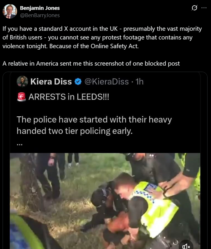Click the ARRESTS in LEEDS!!! headline
This screenshot has width=211, height=249.
point(69,97)
